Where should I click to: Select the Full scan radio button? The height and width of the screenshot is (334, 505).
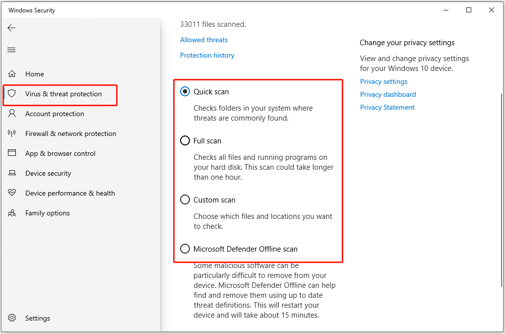tap(185, 140)
